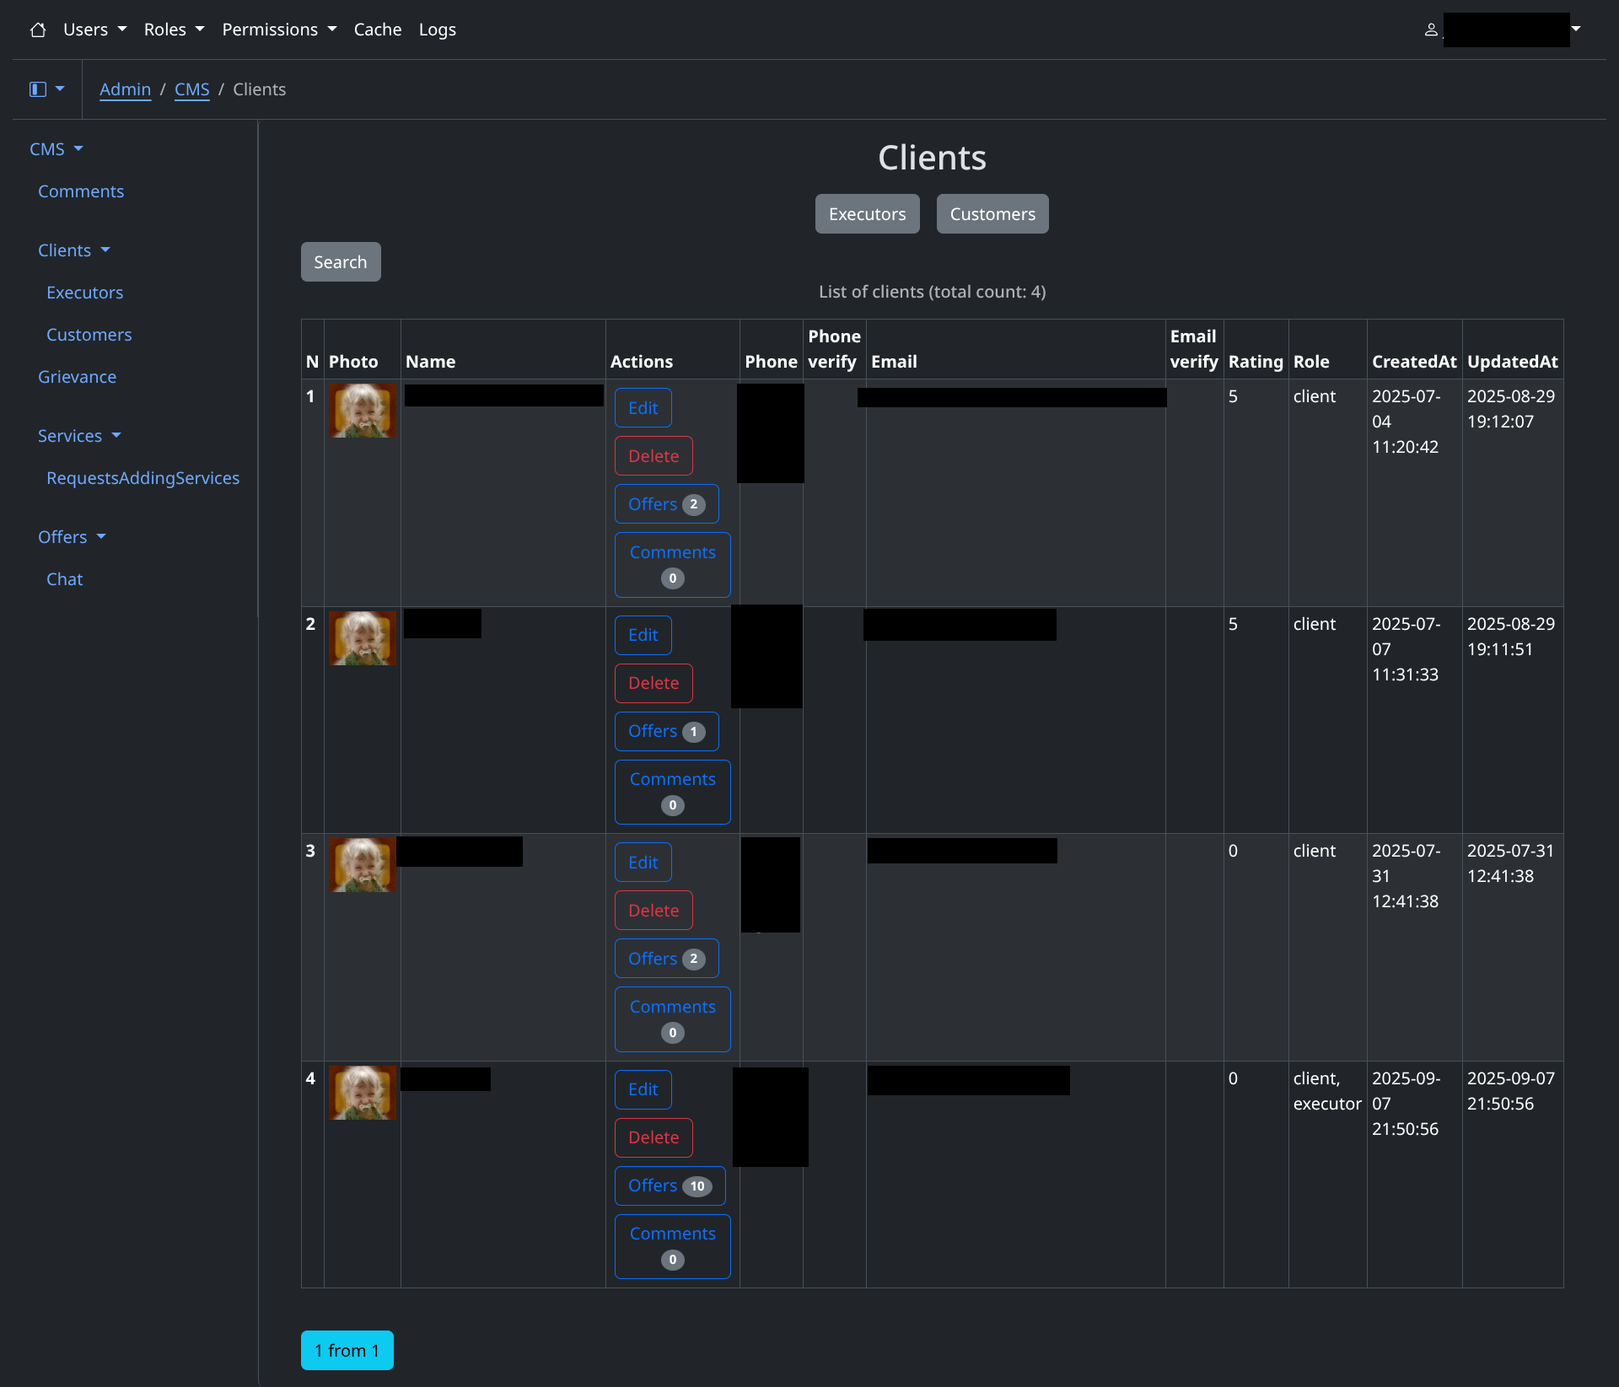1619x1387 pixels.
Task: Open the Cache menu item
Action: tap(377, 30)
